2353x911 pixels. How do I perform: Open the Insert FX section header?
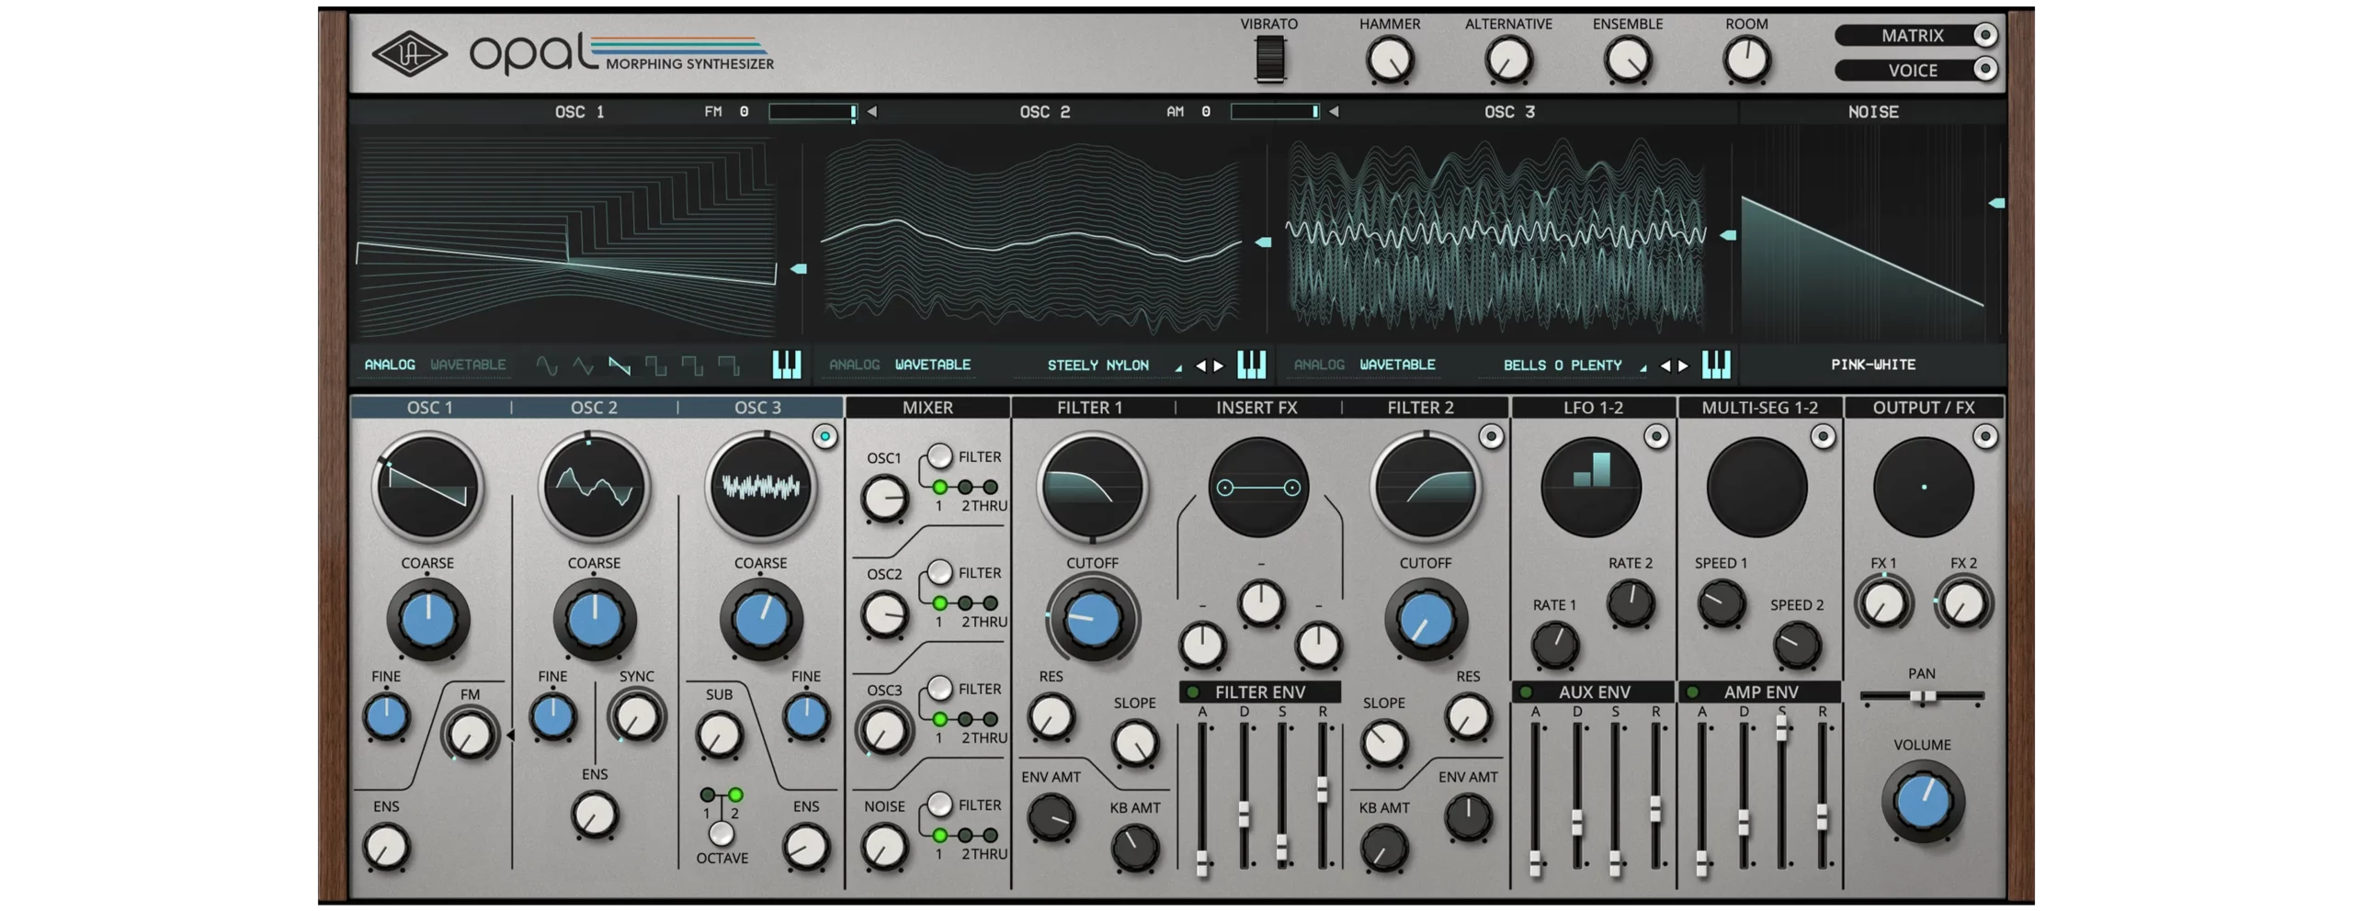[1256, 408]
